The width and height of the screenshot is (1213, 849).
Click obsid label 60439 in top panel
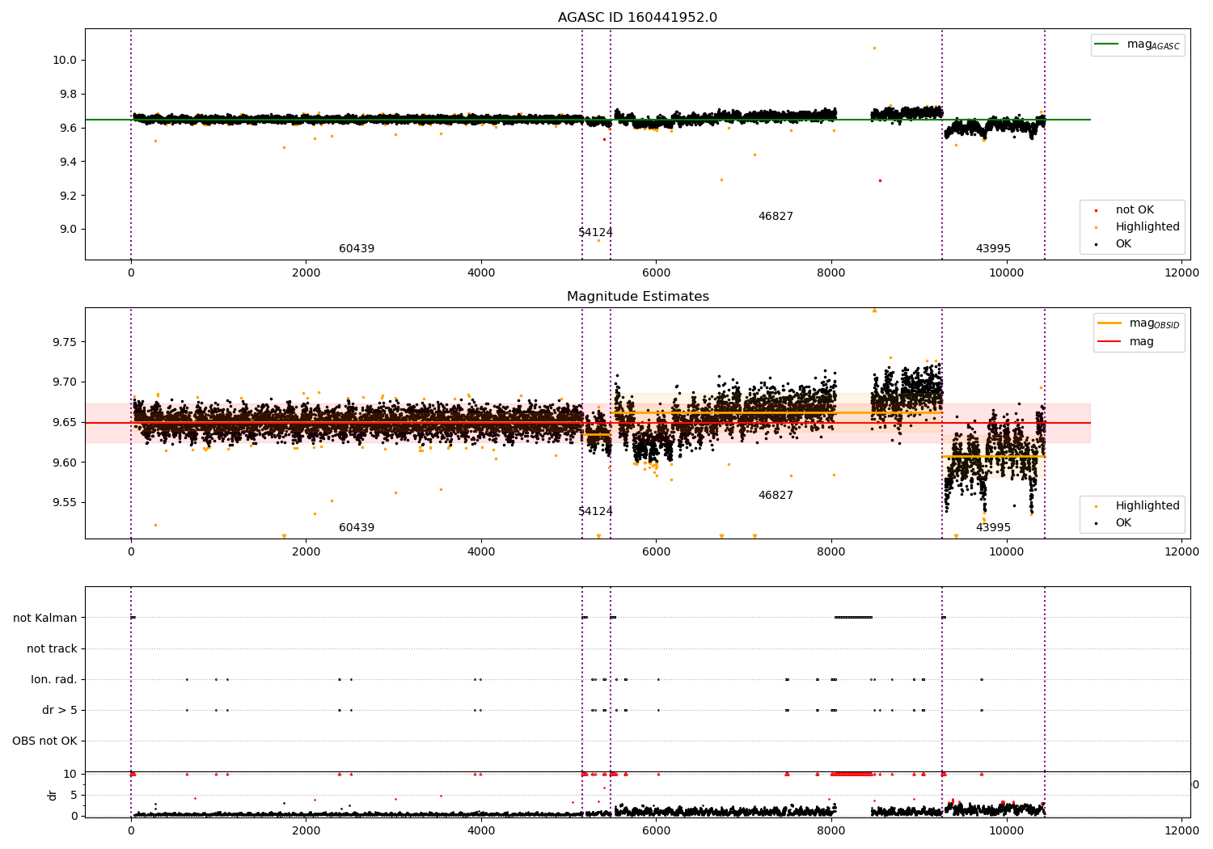coord(357,249)
